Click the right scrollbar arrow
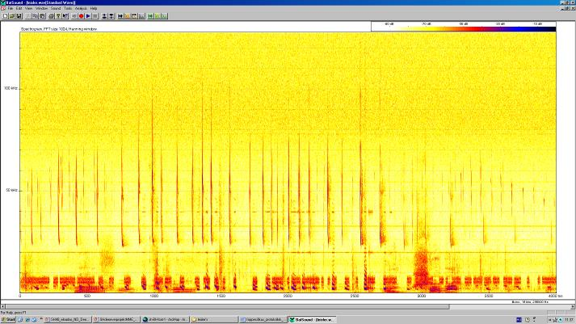Screen dimensions: 576x324 (573, 306)
